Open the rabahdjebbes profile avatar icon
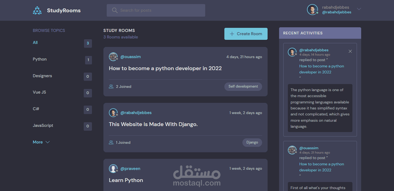Viewport: 394px width, 191px height. pos(312,9)
